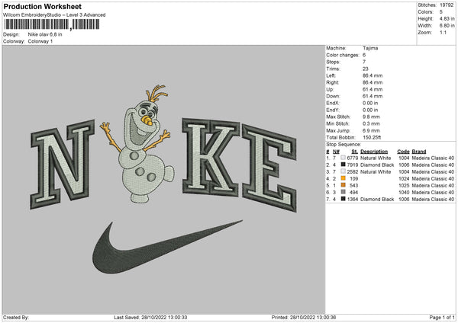The height and width of the screenshot is (323, 458).
Task: Click stitch count '2582' in stop row 3
Action: click(x=353, y=171)
